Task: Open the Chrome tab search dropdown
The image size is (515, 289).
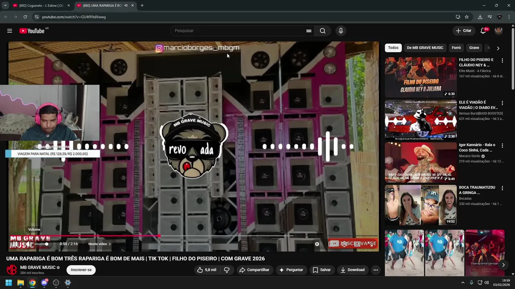Action: point(5,6)
